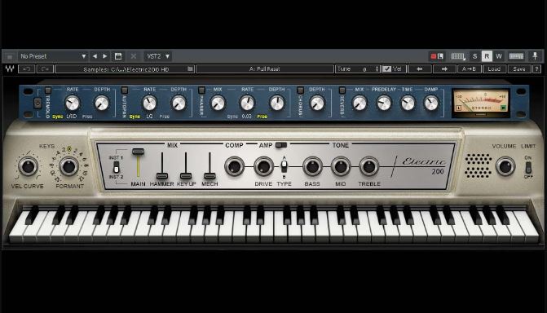
Task: Toggle the Vel checkbox
Action: tap(387, 69)
